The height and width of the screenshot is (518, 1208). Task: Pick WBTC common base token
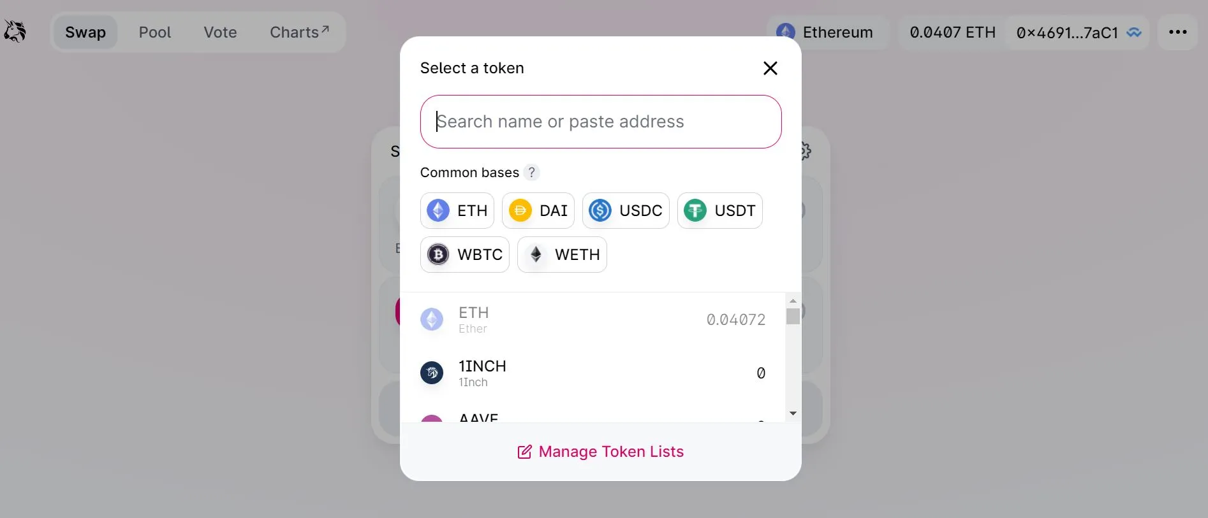point(465,255)
